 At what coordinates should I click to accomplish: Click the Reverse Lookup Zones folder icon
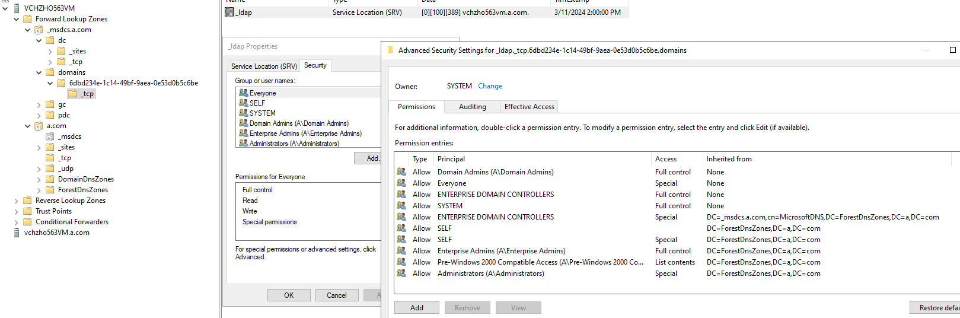pos(27,201)
